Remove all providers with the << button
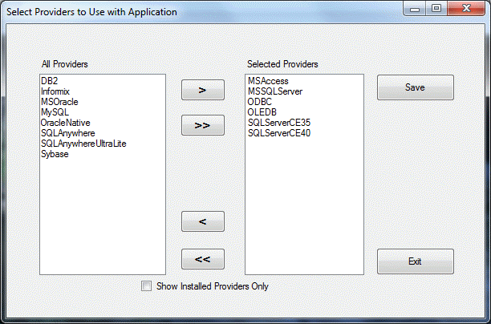Screen dimensions: 491x324 tap(203, 259)
